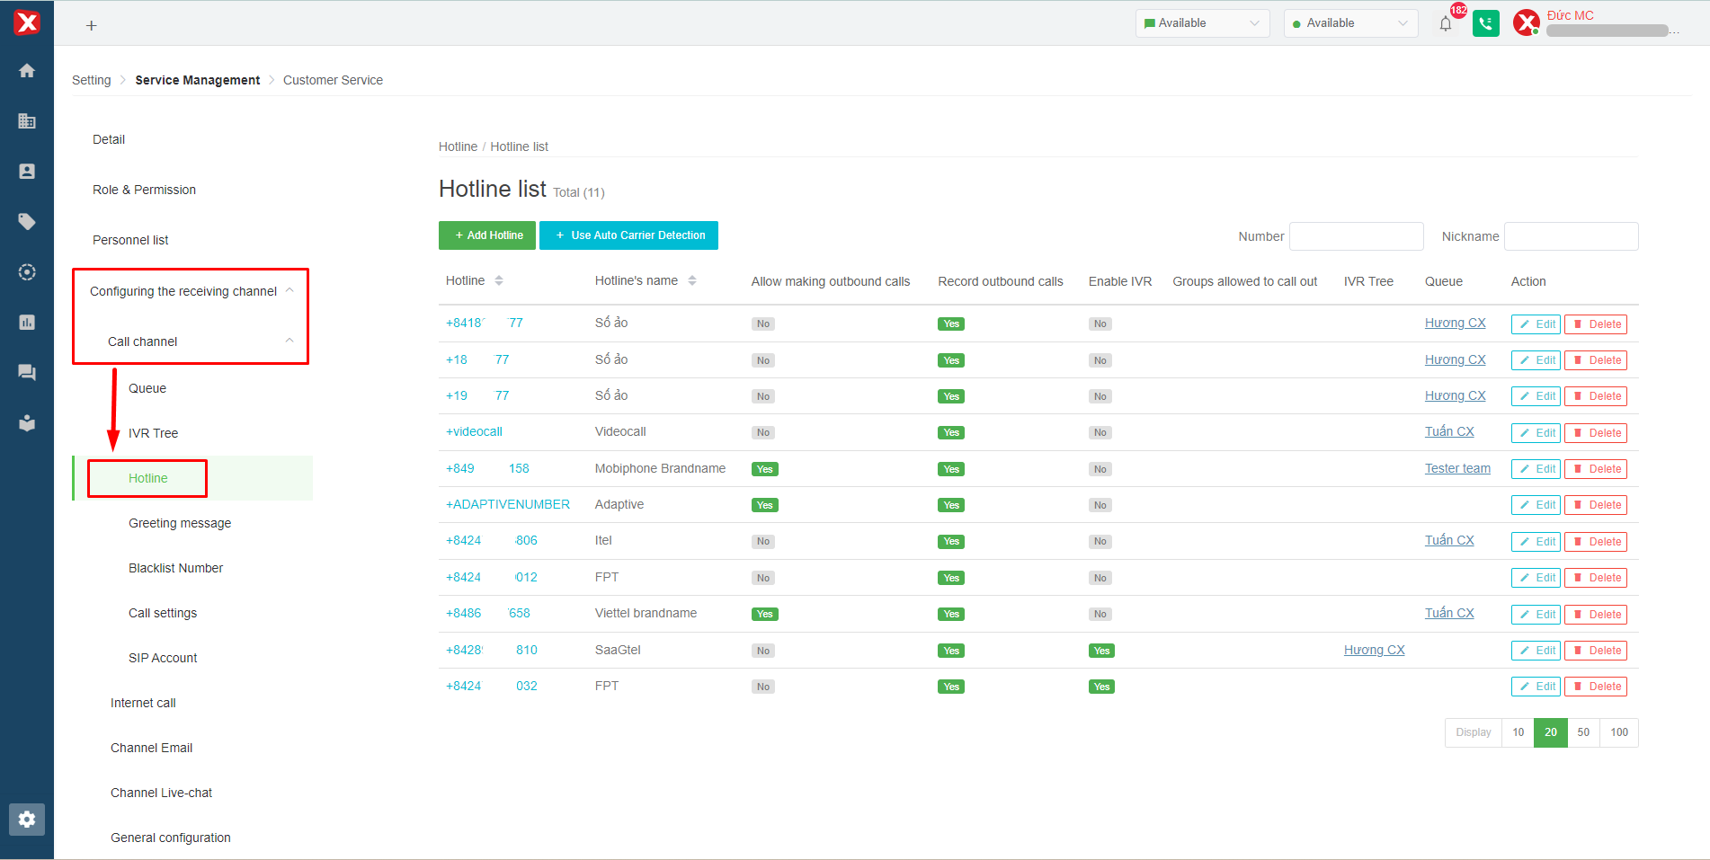Click the Add Hotline button
Viewport: 1710px width, 860px height.
[487, 235]
